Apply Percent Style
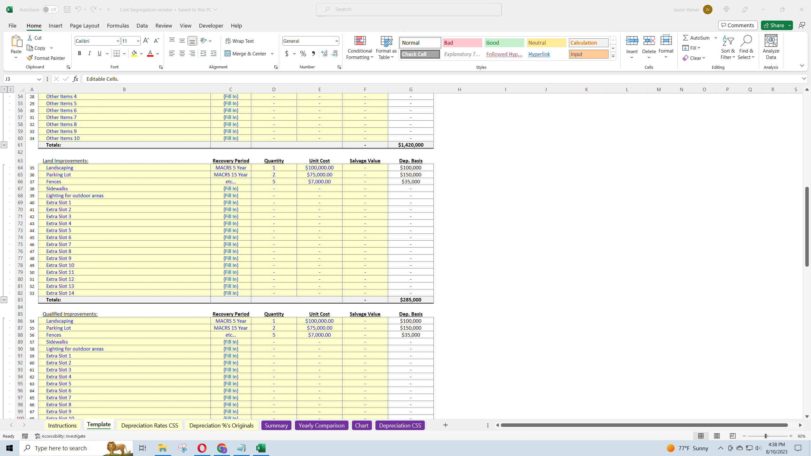The height and width of the screenshot is (456, 811). [303, 54]
